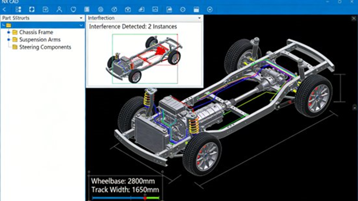
Task: Click the clock-shaped toolbar icon
Action: pos(183,9)
